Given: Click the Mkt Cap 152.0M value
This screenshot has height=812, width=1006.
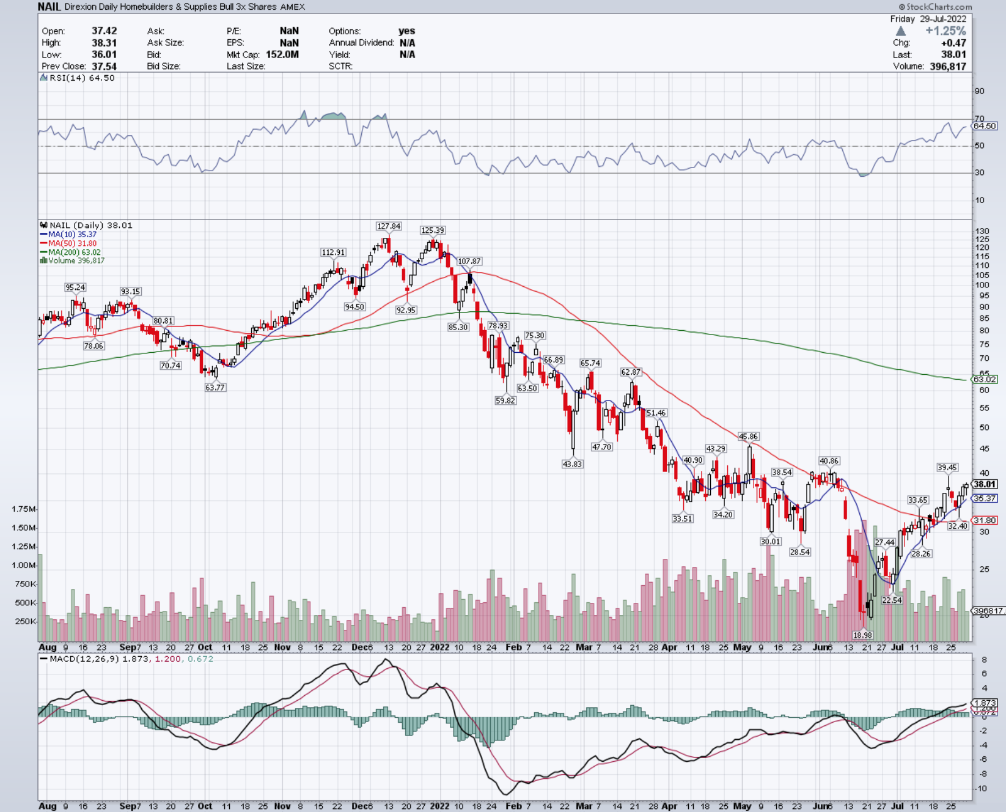Looking at the screenshot, I should coord(282,54).
